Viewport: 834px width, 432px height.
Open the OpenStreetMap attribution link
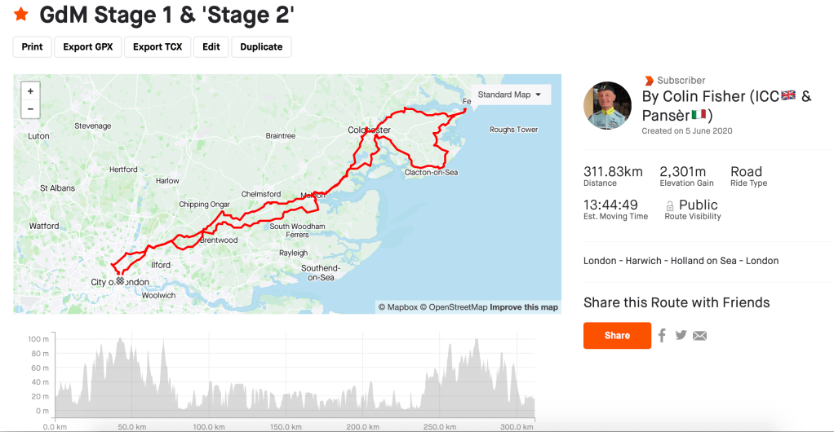click(x=458, y=307)
